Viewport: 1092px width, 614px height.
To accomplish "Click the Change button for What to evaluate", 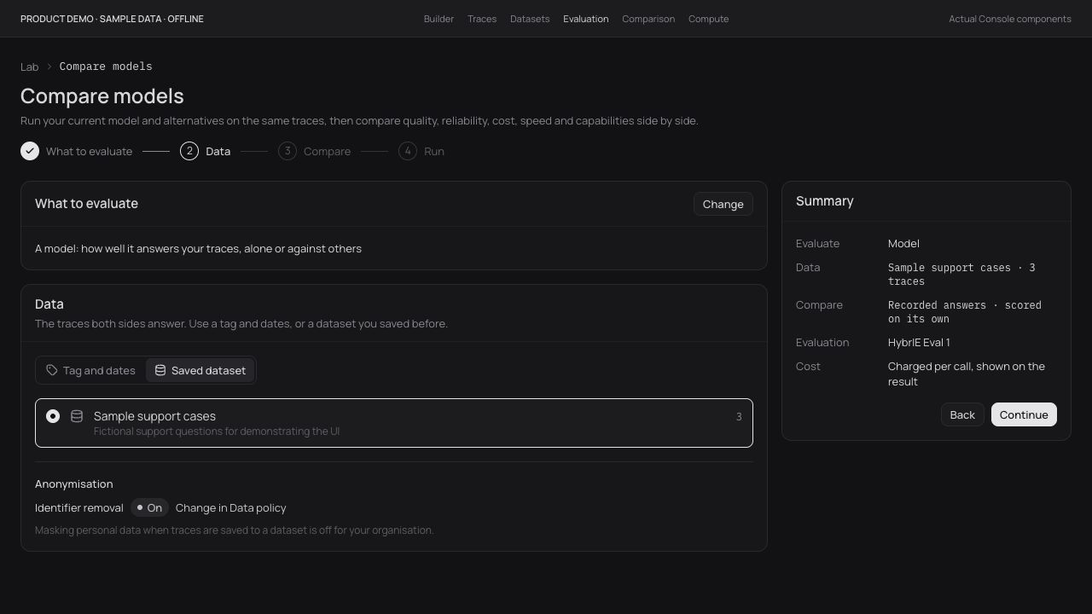I will [x=723, y=204].
